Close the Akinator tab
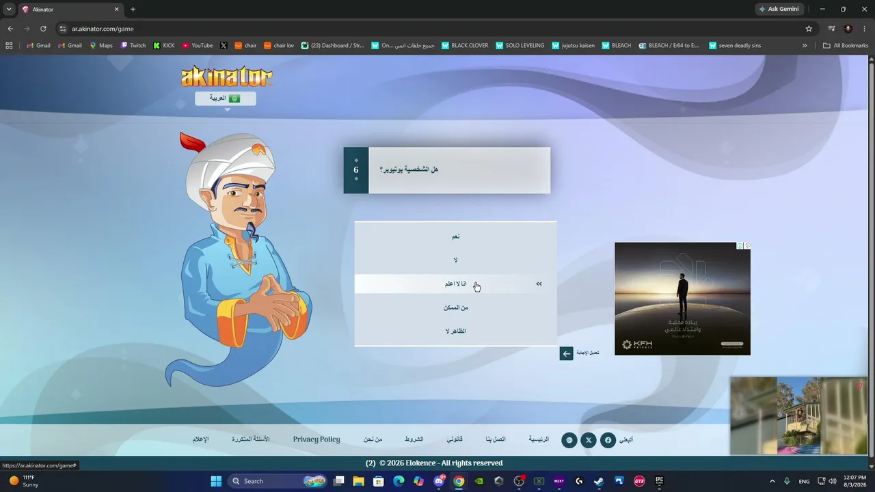This screenshot has width=875, height=492. [x=116, y=10]
